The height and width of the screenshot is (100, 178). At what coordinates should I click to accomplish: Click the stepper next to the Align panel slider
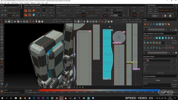click(x=173, y=53)
